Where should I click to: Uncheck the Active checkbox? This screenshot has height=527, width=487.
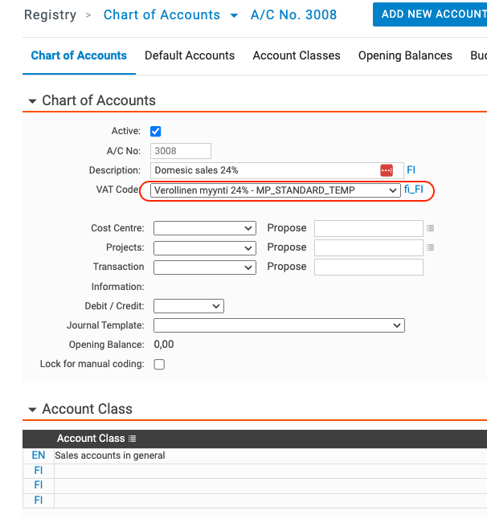coord(155,131)
